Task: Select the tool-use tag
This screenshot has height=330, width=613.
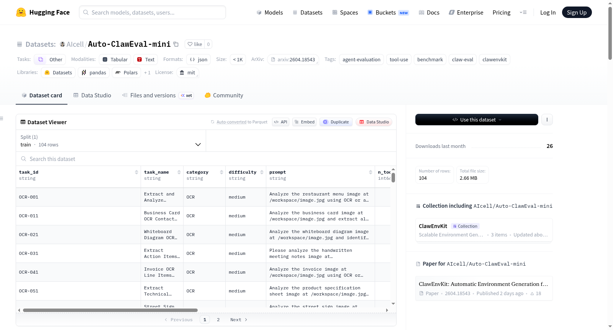Action: tap(399, 59)
